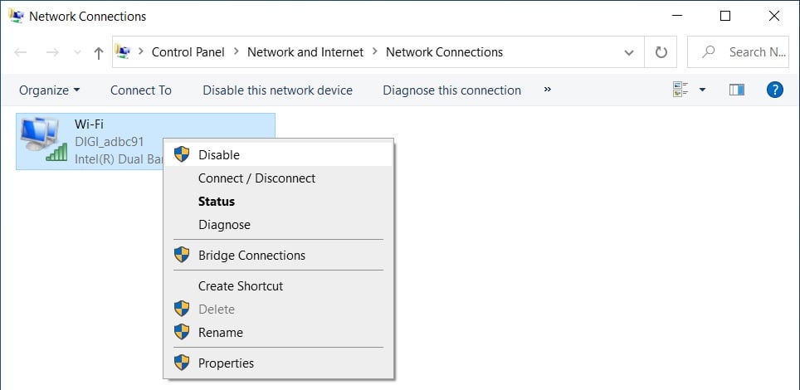Open the view options dropdown arrow
Screen dimensions: 800x390
pos(702,90)
